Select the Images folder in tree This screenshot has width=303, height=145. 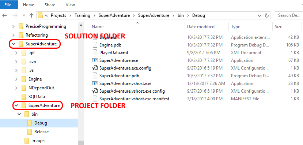(38, 140)
